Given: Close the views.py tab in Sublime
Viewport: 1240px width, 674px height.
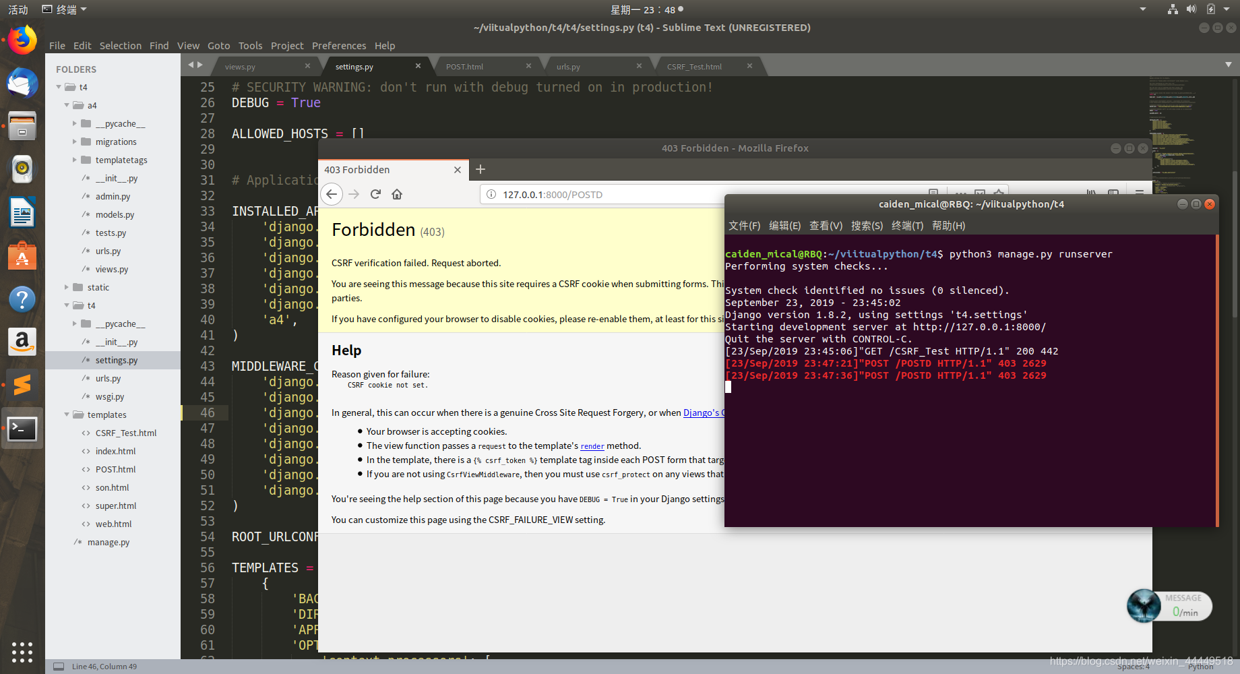Looking at the screenshot, I should pyautogui.click(x=307, y=66).
